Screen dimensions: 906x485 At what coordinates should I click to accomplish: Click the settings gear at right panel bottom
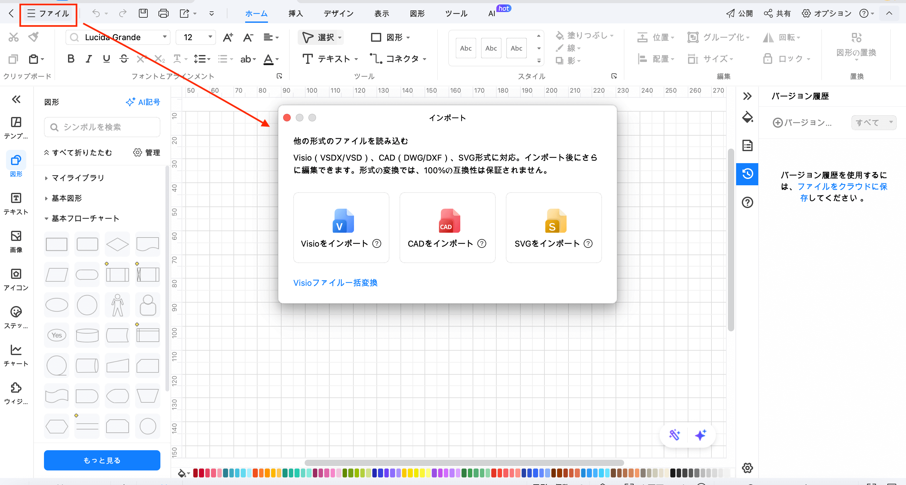[748, 468]
